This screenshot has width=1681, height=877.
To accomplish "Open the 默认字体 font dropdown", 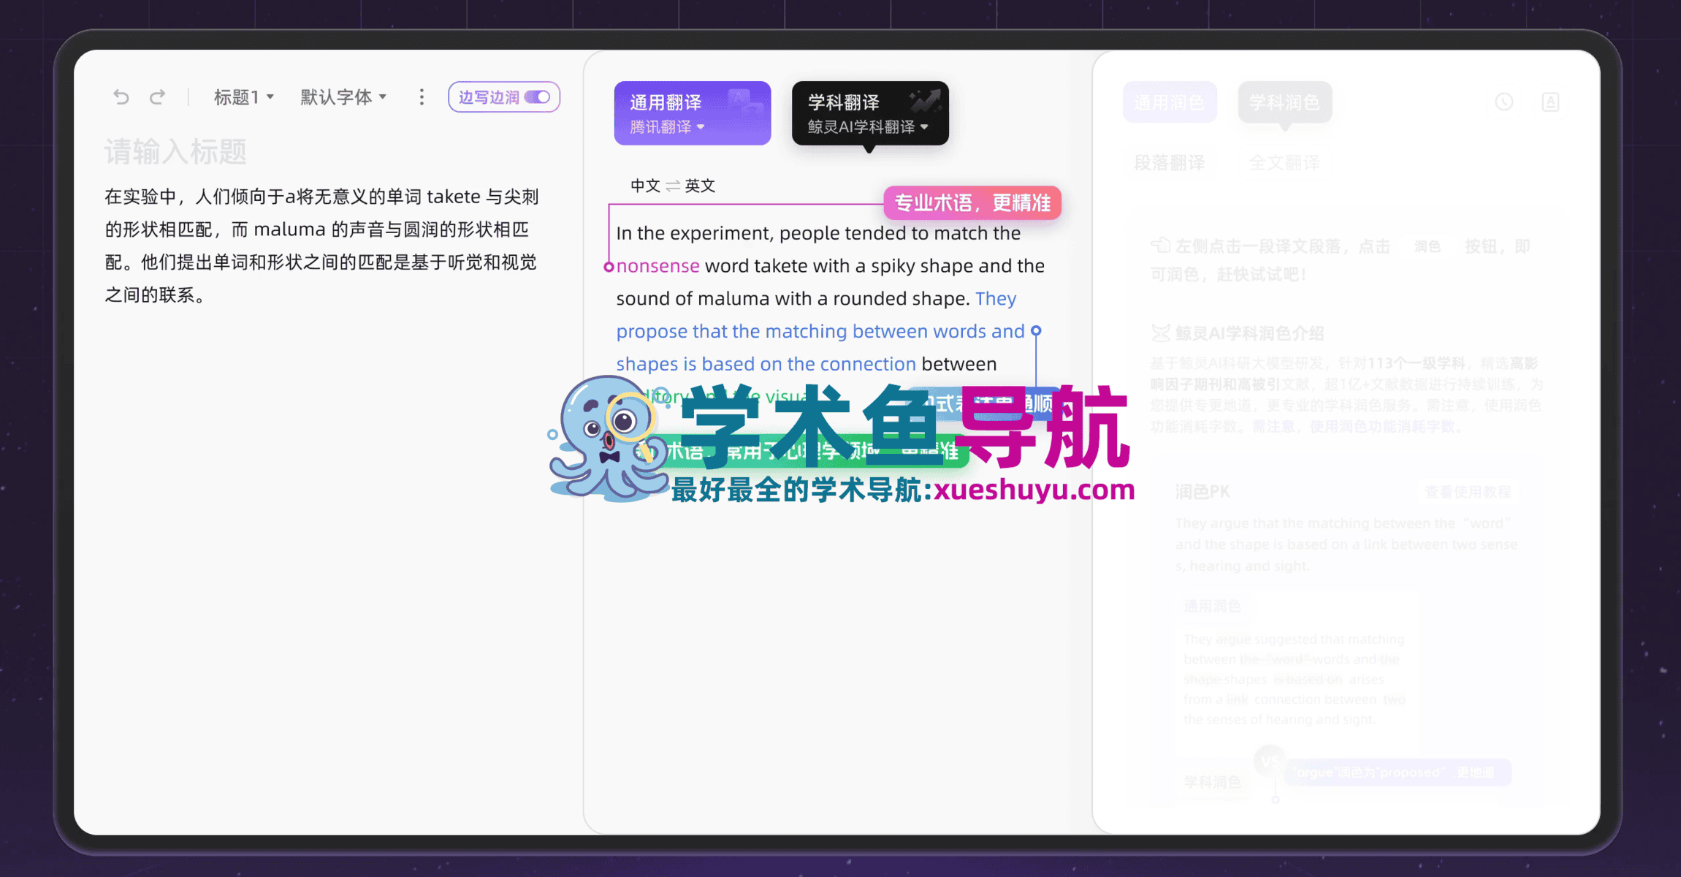I will (343, 97).
